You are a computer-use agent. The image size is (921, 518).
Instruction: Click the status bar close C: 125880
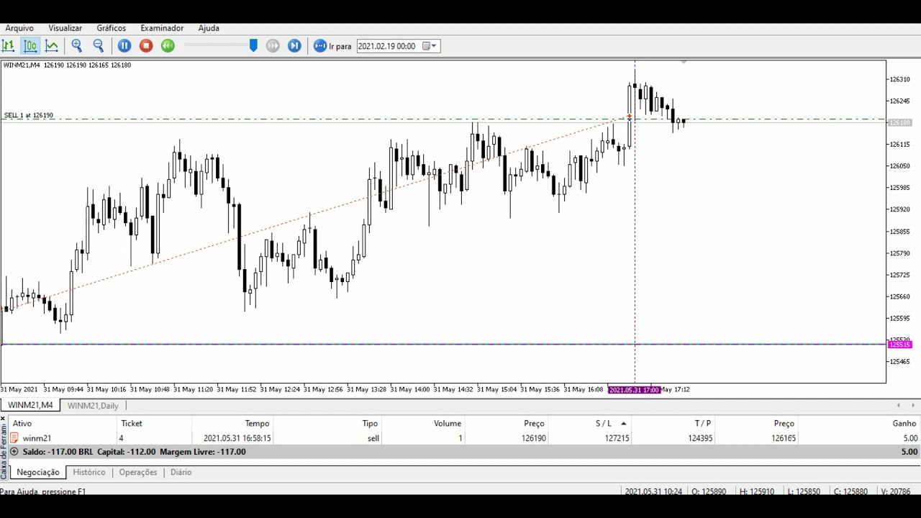pyautogui.click(x=852, y=491)
